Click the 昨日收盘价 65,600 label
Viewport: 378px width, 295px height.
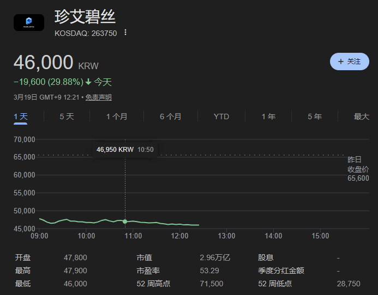[x=358, y=169]
